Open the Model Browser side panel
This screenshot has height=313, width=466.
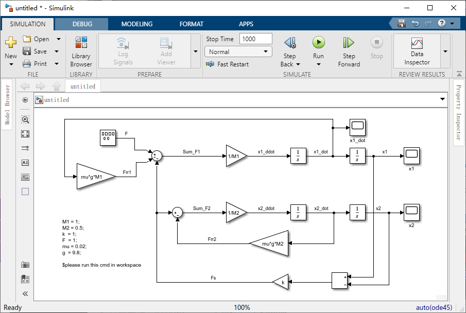(7, 105)
